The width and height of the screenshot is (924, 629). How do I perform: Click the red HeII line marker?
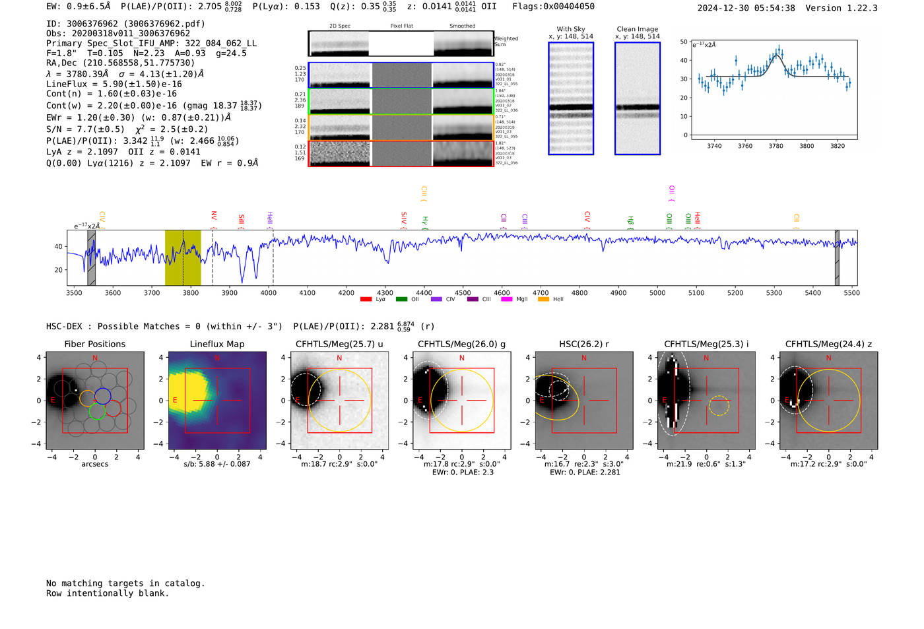pyautogui.click(x=697, y=219)
